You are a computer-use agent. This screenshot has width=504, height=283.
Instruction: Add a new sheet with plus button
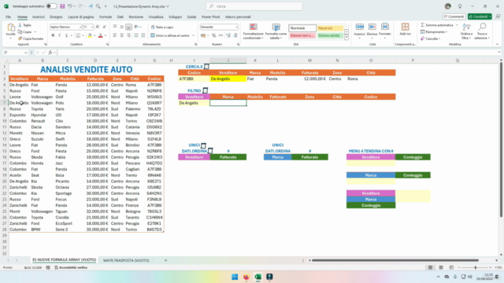pyautogui.click(x=165, y=260)
